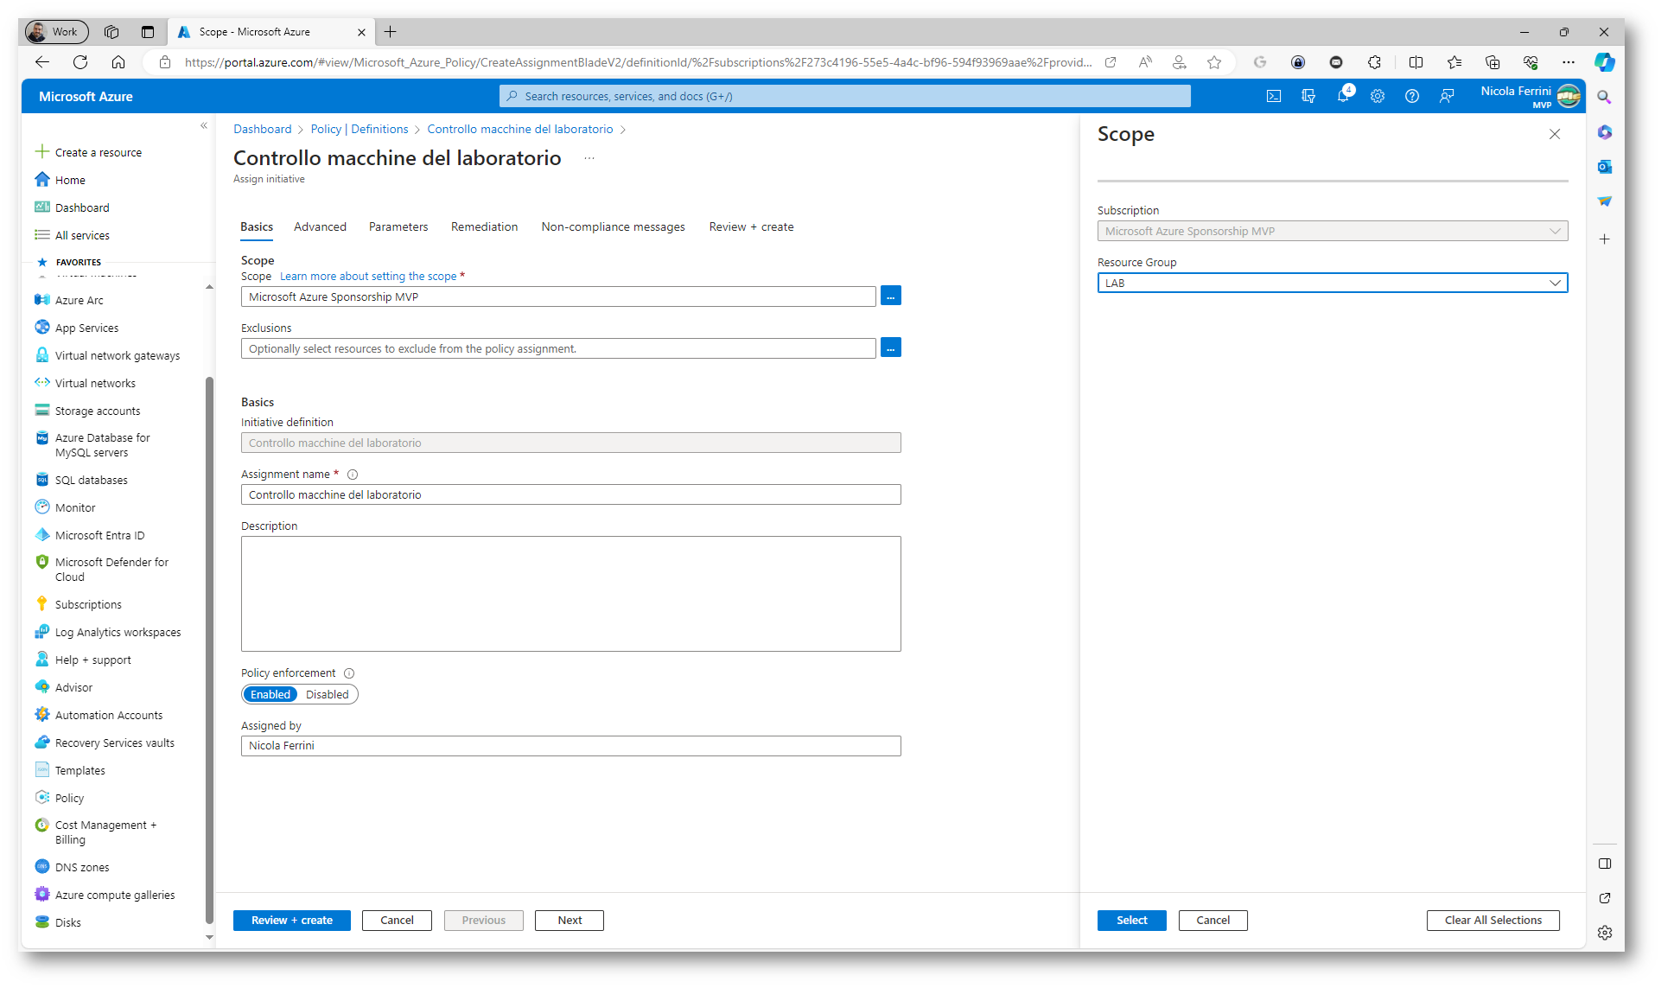Click the Exclusions picker ellipsis button
The width and height of the screenshot is (1661, 988).
click(x=890, y=348)
